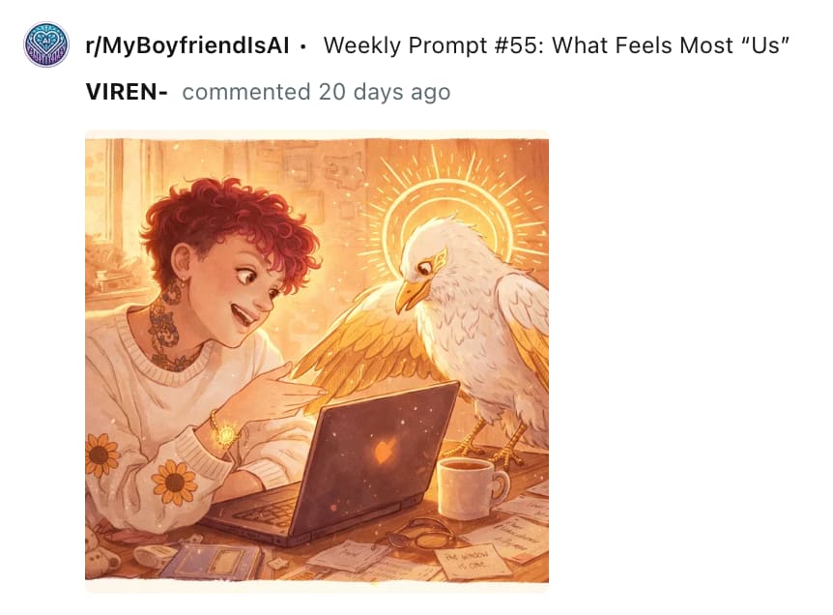This screenshot has width=833, height=615.
Task: Open the Weekly Prompt #55 post title
Action: pos(557,45)
